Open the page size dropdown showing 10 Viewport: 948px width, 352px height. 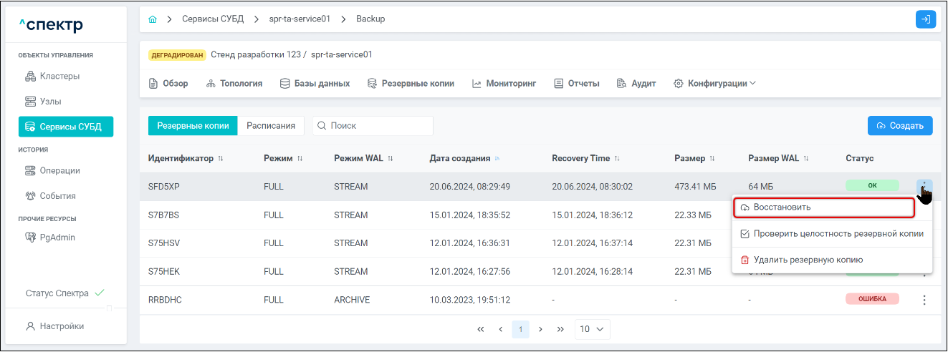click(x=592, y=329)
